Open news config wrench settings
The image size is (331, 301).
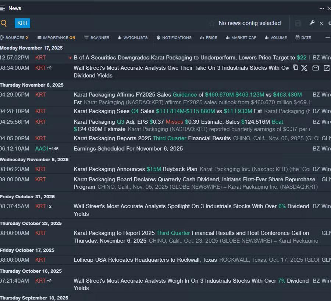coord(312,23)
